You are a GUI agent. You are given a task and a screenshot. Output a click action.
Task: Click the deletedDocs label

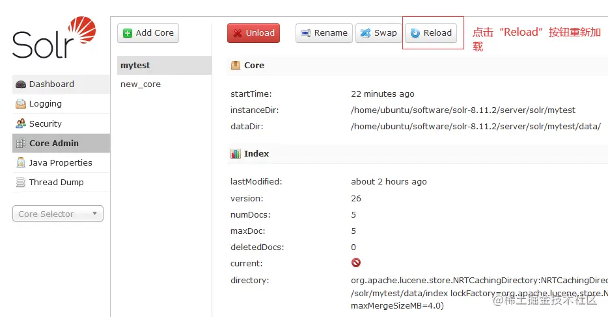point(257,247)
